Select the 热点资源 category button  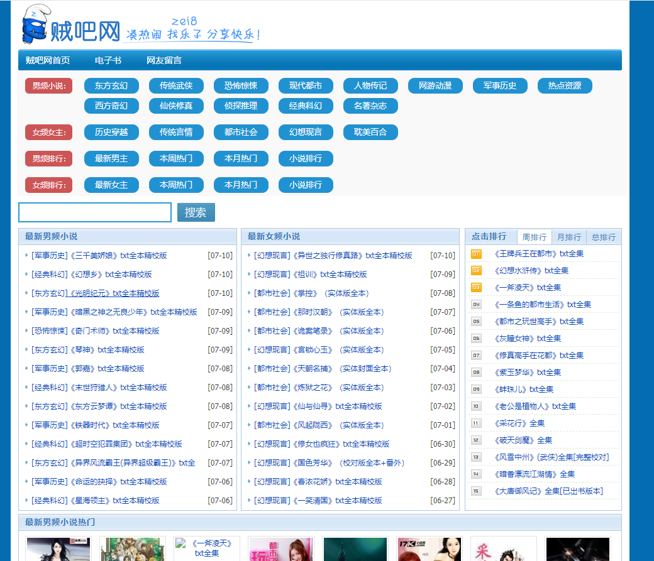pos(565,86)
